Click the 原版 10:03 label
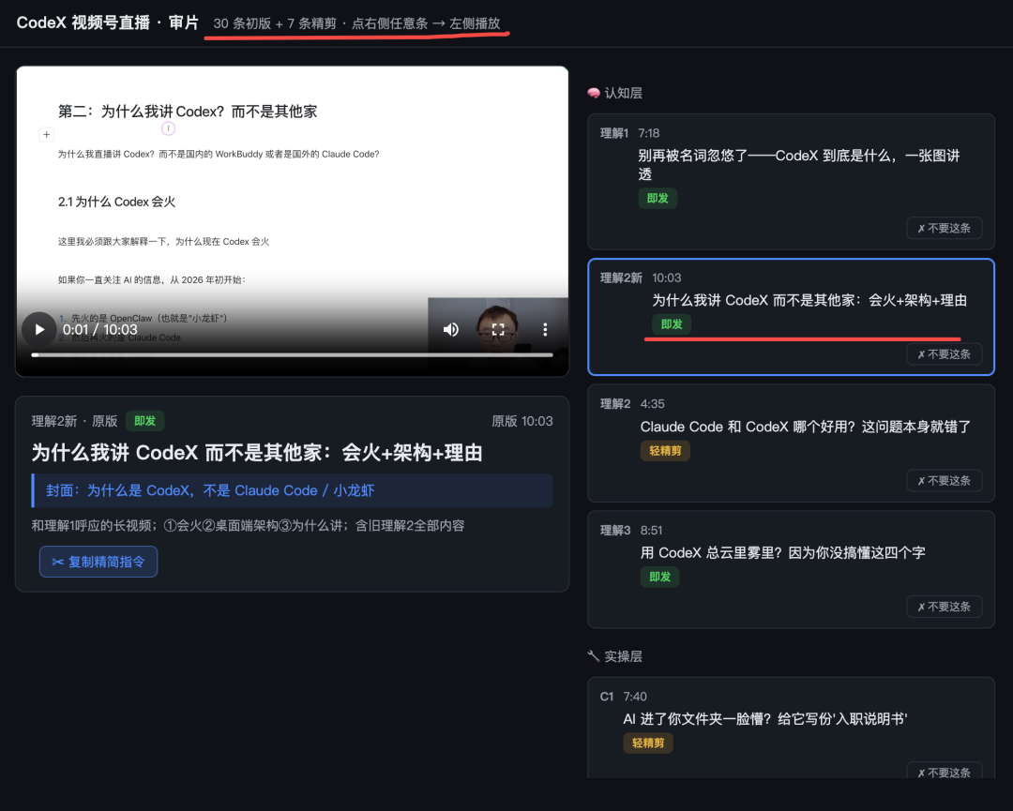Image resolution: width=1013 pixels, height=811 pixels. pyautogui.click(x=522, y=421)
